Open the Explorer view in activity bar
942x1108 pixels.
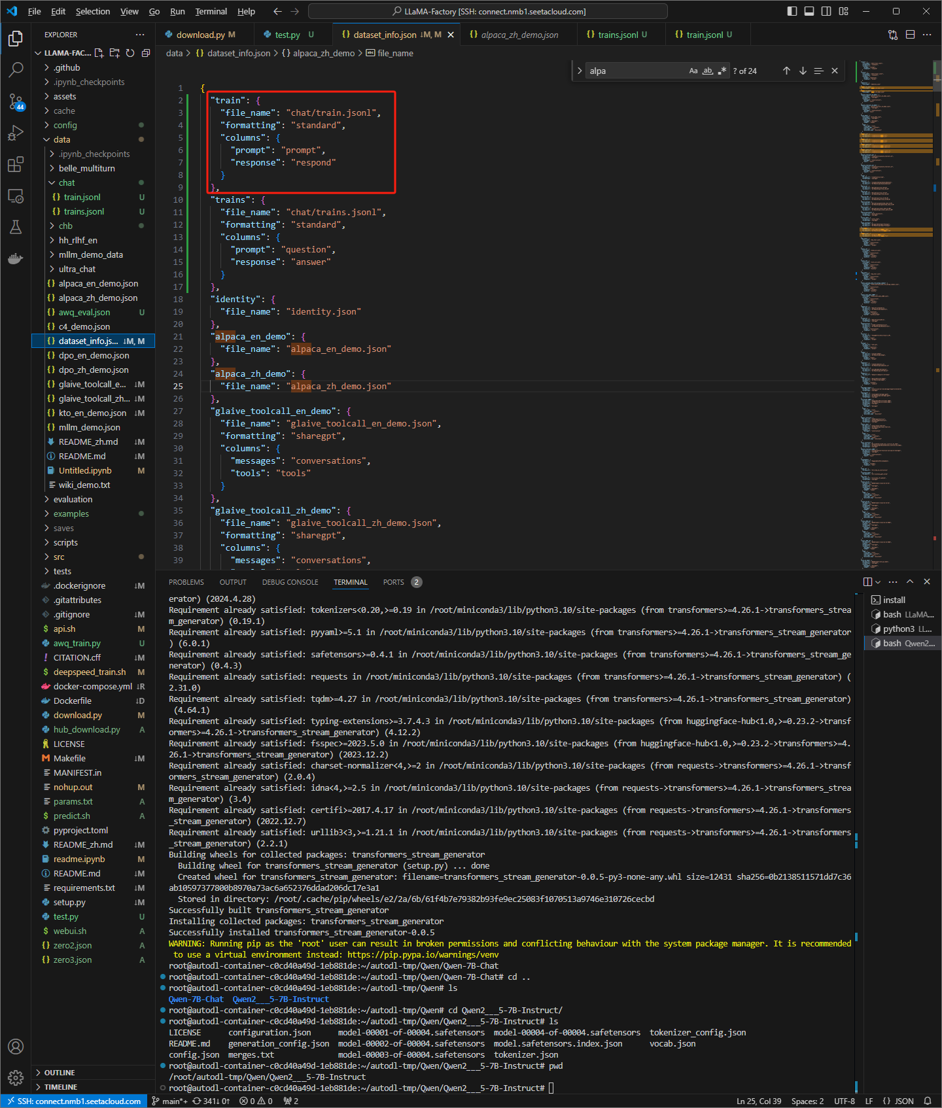pos(16,39)
